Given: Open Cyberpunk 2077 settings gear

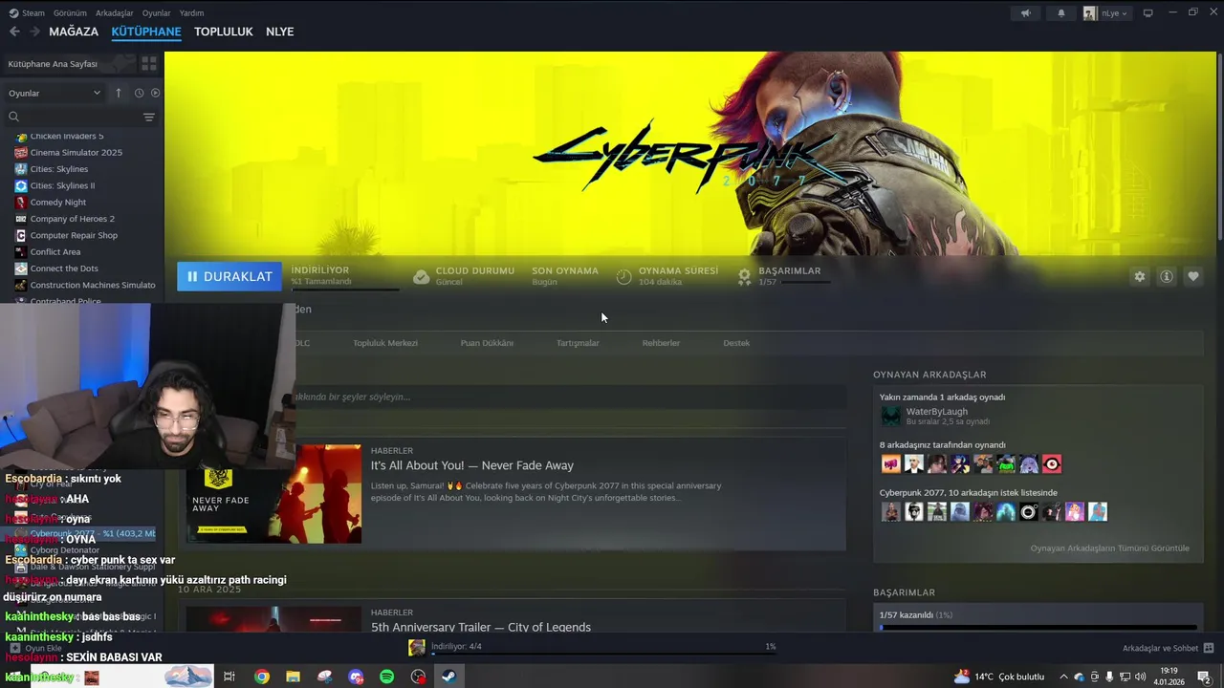Looking at the screenshot, I should pos(1139,276).
